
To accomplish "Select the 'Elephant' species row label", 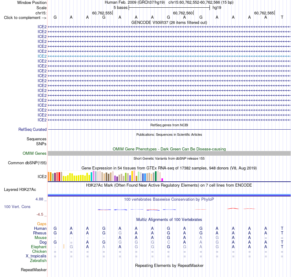I will tap(39, 247).
